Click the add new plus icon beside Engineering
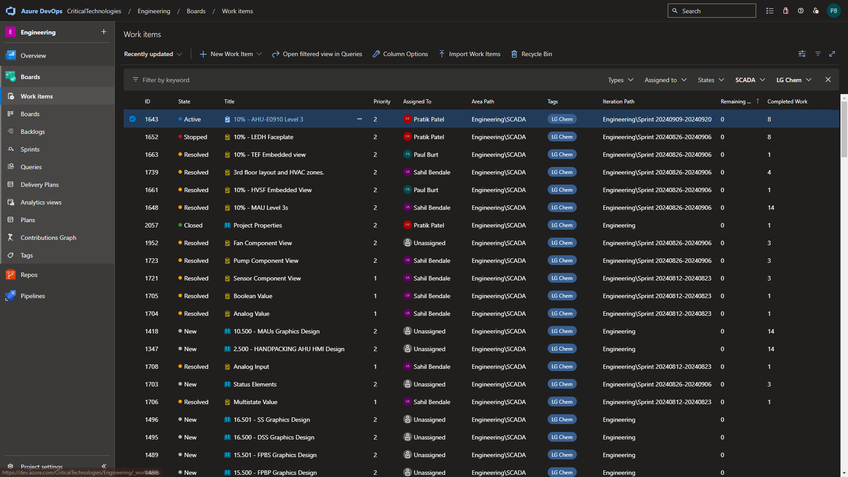Viewport: 848px width, 477px height. click(104, 32)
